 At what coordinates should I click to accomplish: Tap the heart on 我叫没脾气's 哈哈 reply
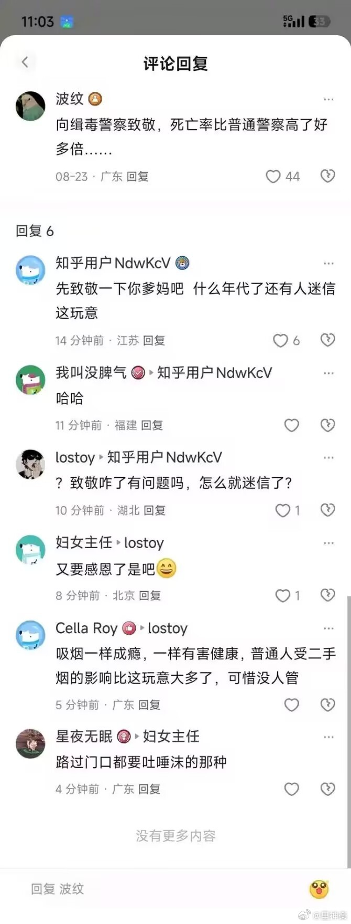[x=291, y=425]
